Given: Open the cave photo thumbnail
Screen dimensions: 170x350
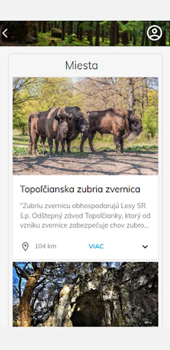Looking at the screenshot, I should (x=85, y=294).
